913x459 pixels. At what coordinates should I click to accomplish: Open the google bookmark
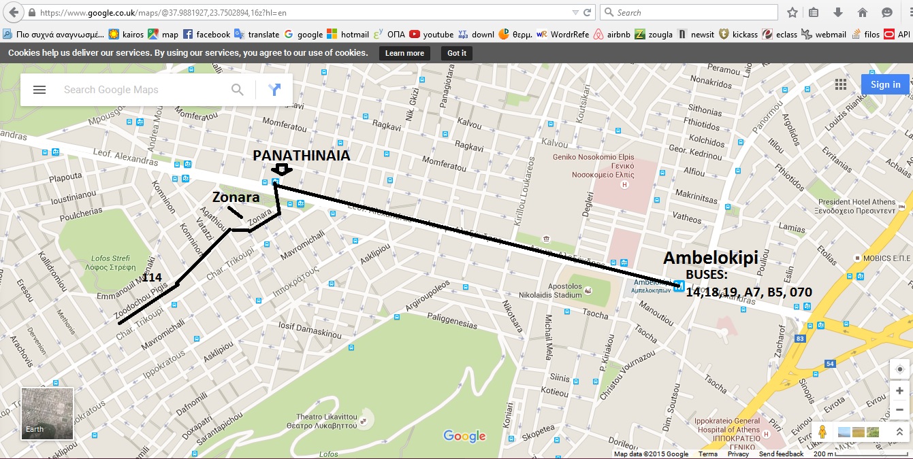(304, 35)
